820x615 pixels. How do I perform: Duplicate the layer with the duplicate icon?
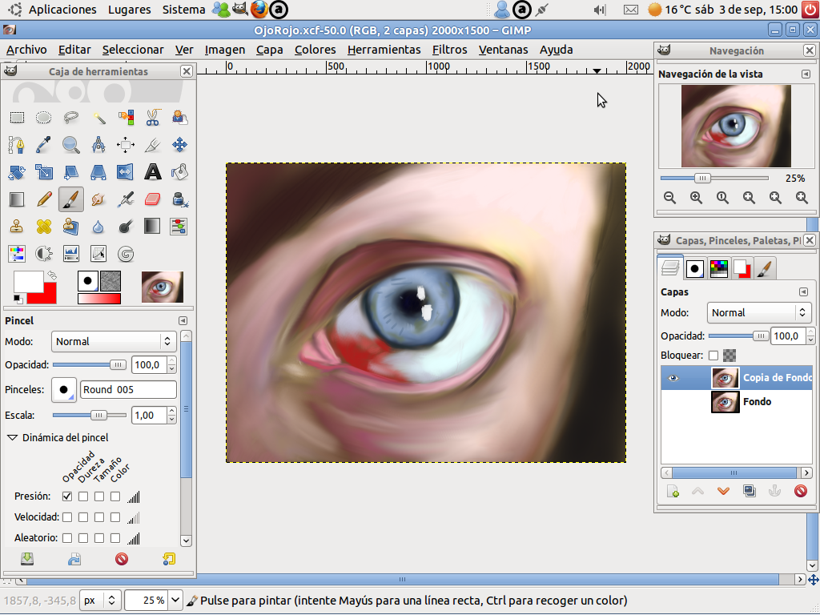tap(749, 491)
